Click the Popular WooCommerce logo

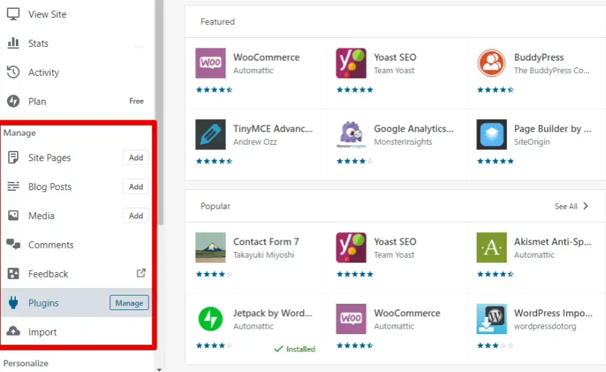point(351,319)
